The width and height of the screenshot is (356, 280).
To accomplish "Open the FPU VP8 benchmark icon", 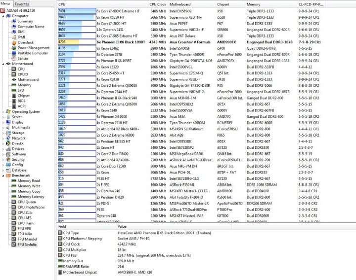I will (x=14, y=228).
